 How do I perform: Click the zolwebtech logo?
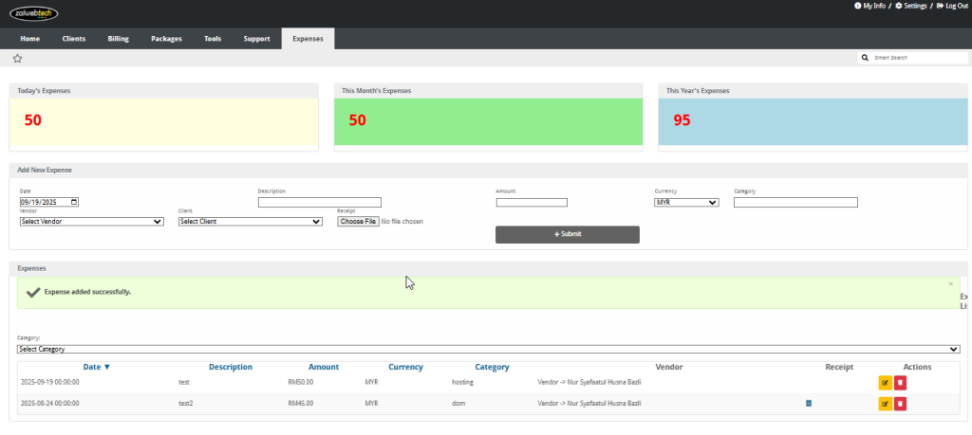pos(34,12)
